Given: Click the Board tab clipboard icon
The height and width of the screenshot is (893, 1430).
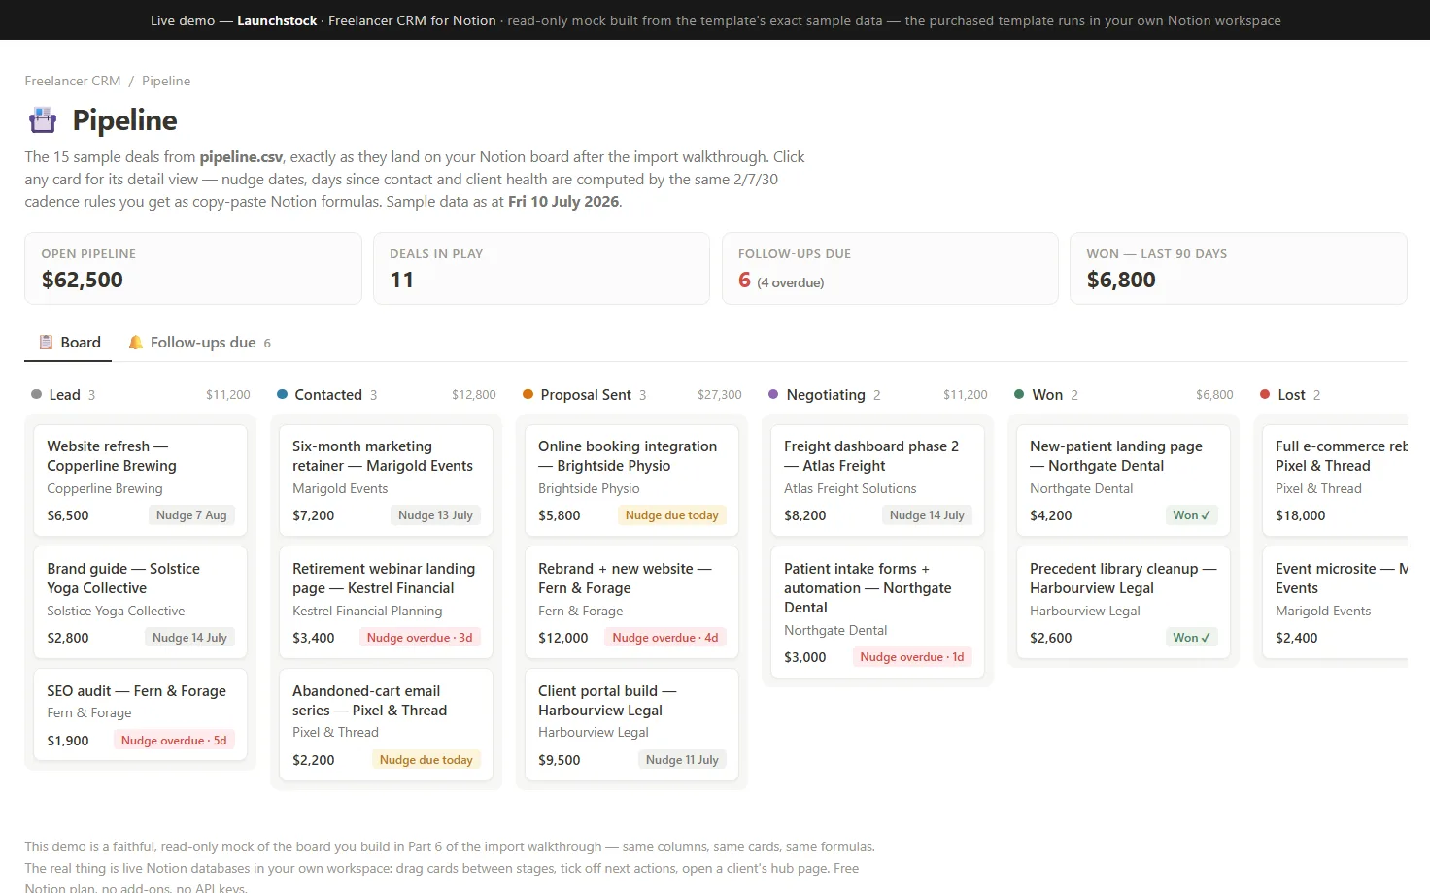Looking at the screenshot, I should [46, 342].
